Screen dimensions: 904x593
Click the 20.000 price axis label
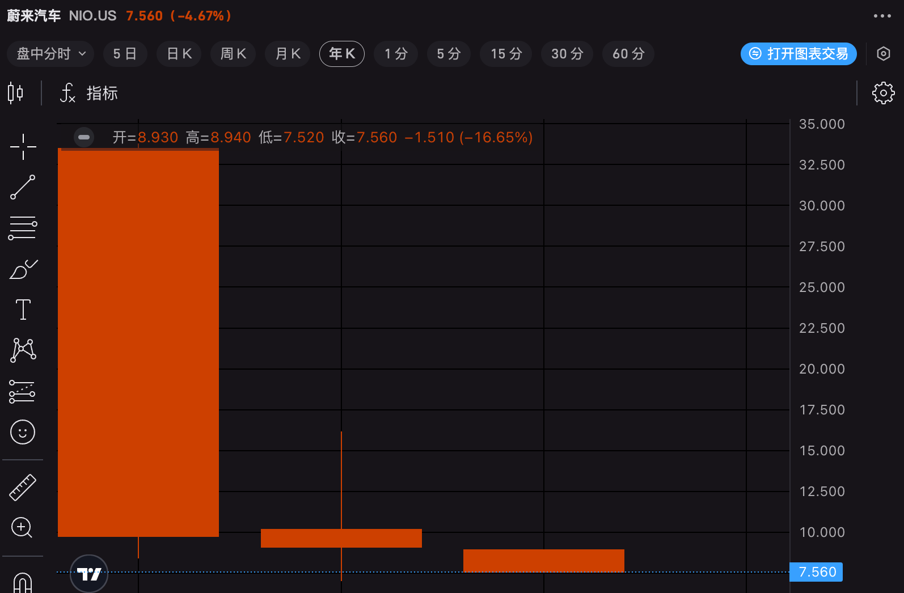tap(822, 369)
